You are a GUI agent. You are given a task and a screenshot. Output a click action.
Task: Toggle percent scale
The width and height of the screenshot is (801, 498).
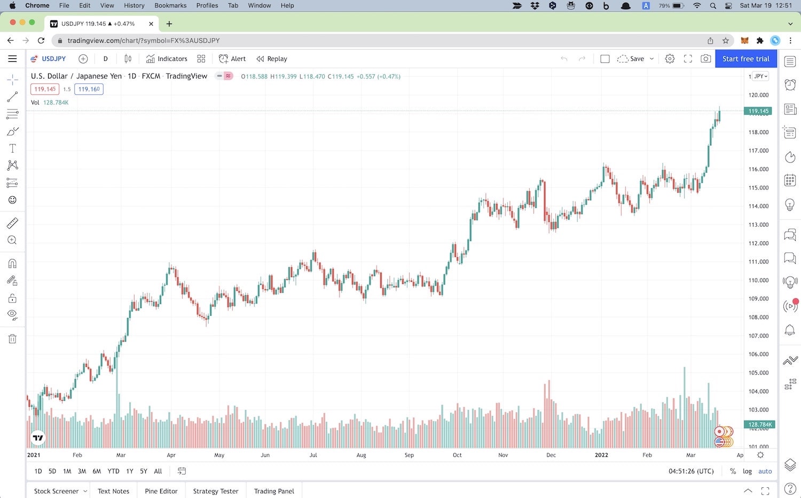click(x=733, y=471)
